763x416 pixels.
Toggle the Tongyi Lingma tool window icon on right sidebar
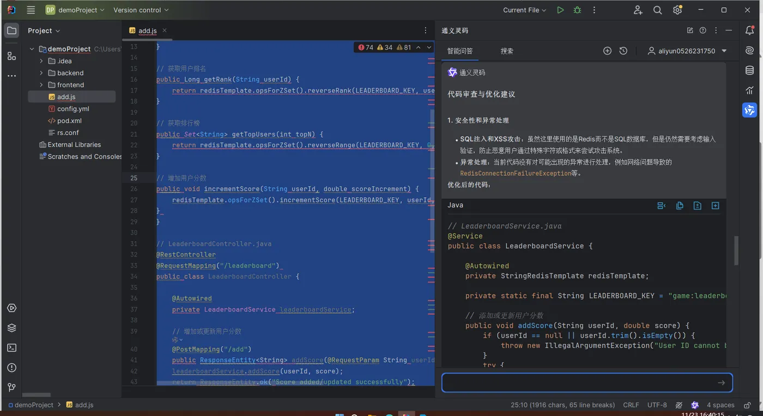click(x=750, y=110)
